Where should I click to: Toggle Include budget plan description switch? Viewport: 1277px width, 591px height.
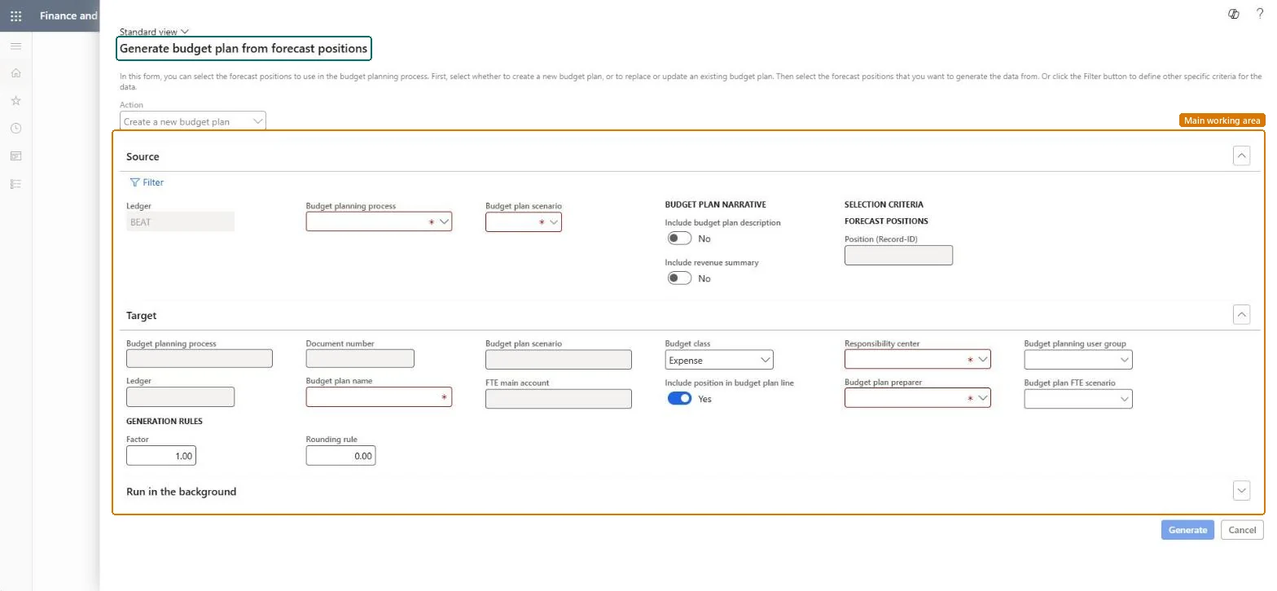tap(679, 239)
